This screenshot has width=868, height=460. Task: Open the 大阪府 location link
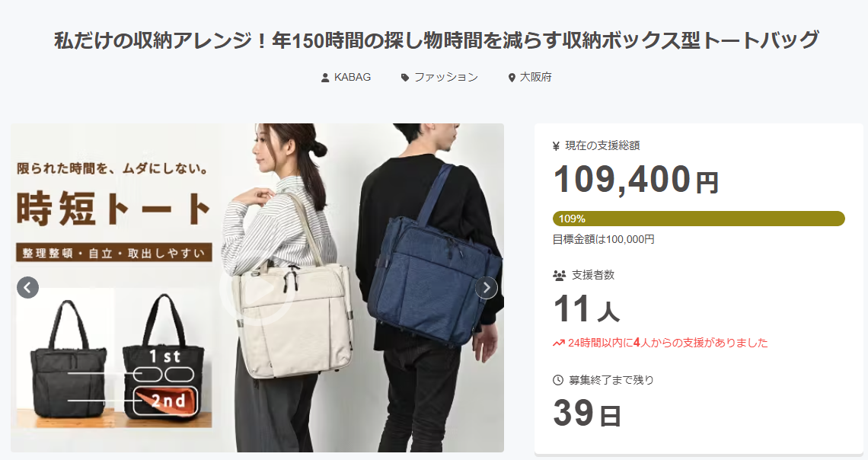pyautogui.click(x=535, y=77)
